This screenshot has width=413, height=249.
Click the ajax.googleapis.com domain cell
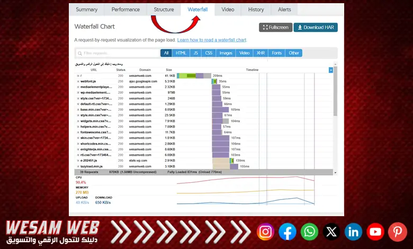(x=143, y=82)
